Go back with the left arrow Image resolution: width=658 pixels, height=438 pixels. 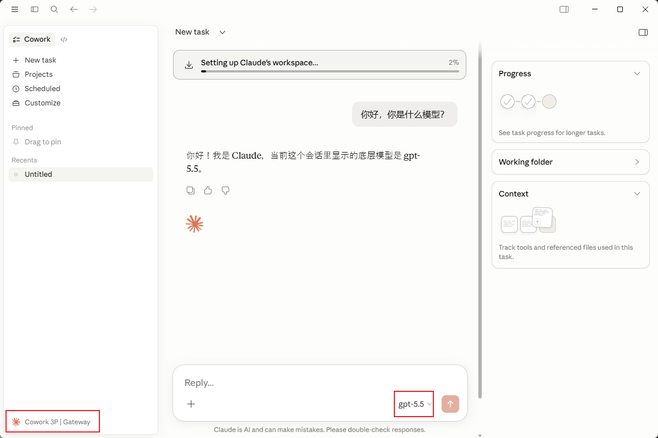(x=74, y=9)
